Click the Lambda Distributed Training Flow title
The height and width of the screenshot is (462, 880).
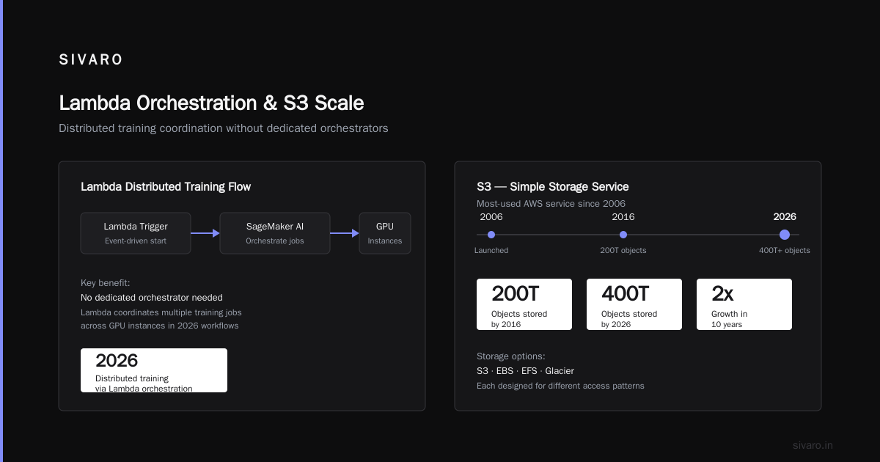pyautogui.click(x=166, y=187)
